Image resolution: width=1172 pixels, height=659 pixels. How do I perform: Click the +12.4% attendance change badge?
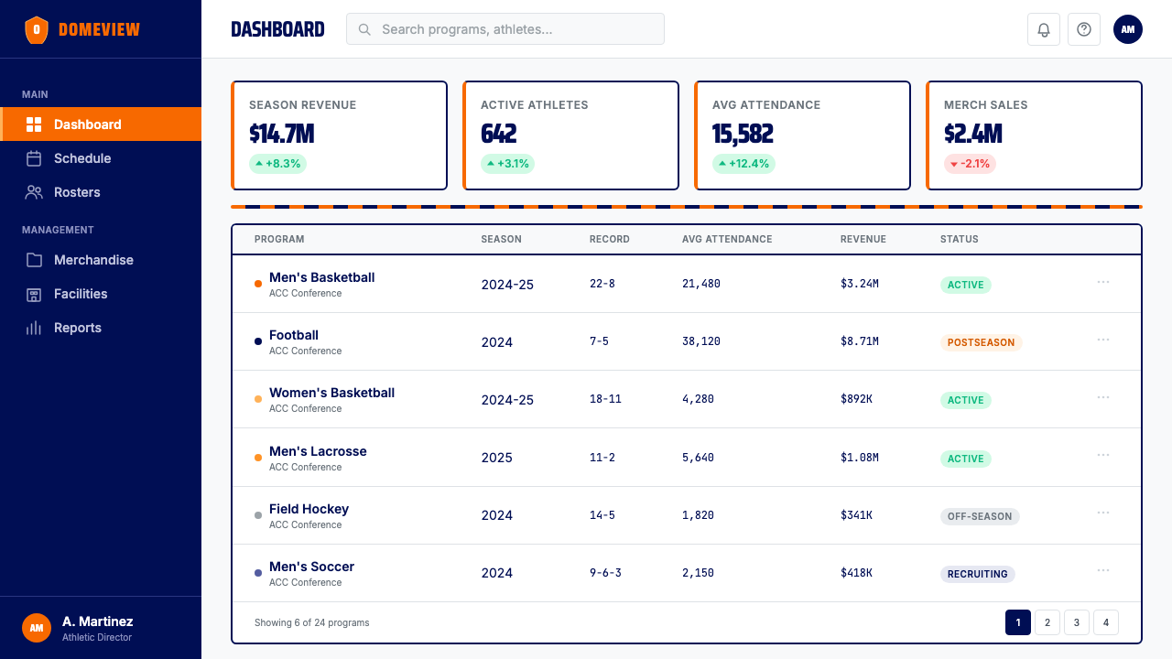[x=743, y=164]
